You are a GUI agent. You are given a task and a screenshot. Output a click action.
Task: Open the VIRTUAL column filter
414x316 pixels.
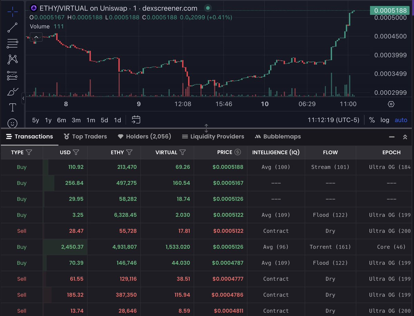click(183, 152)
